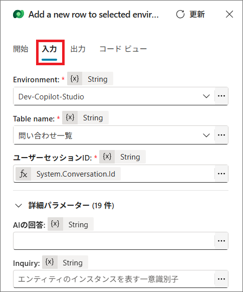Click the {x} icon beside ユーザーセッションID

[107, 157]
